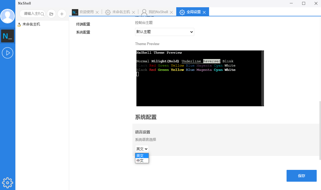Click the search magnifier icon in host field

[x=42, y=14]
